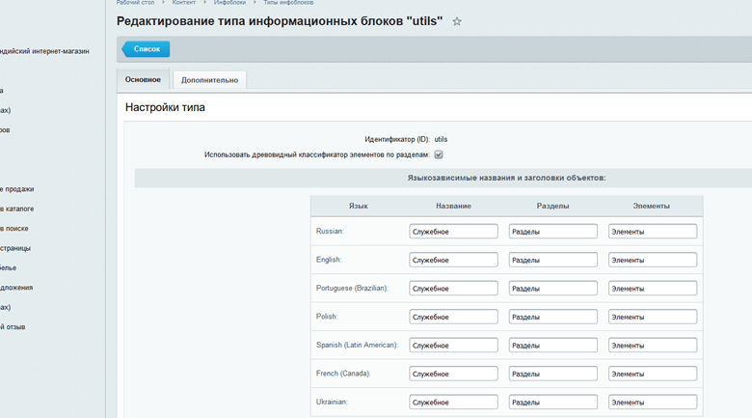This screenshot has height=418, width=752.
Task: Open Инфоблоки breadcrumb link
Action: pyautogui.click(x=229, y=3)
